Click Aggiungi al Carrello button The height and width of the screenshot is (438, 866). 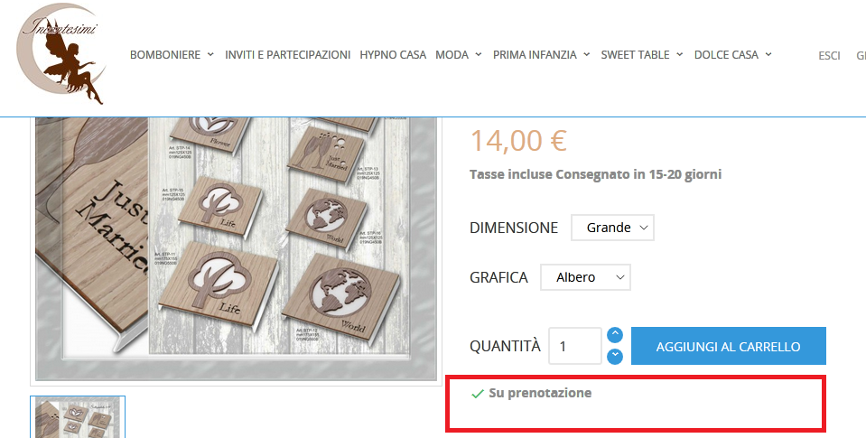729,346
